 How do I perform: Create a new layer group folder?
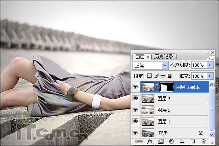[182, 141]
